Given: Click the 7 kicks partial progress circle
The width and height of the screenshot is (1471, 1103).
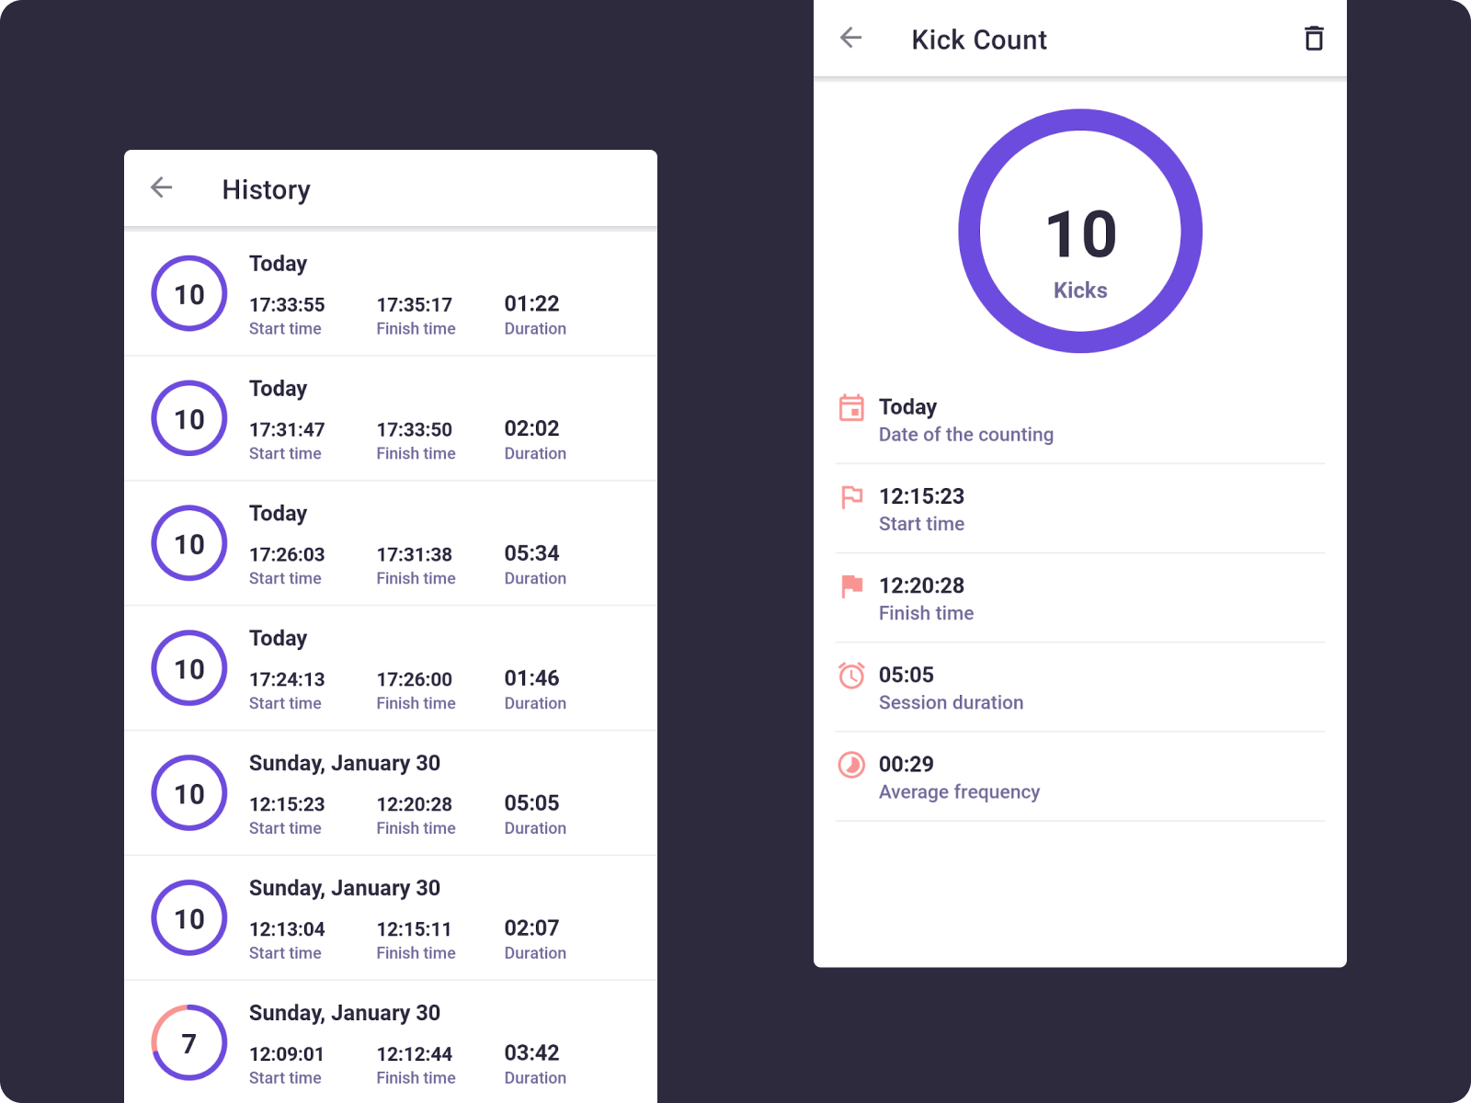Looking at the screenshot, I should [x=189, y=1042].
